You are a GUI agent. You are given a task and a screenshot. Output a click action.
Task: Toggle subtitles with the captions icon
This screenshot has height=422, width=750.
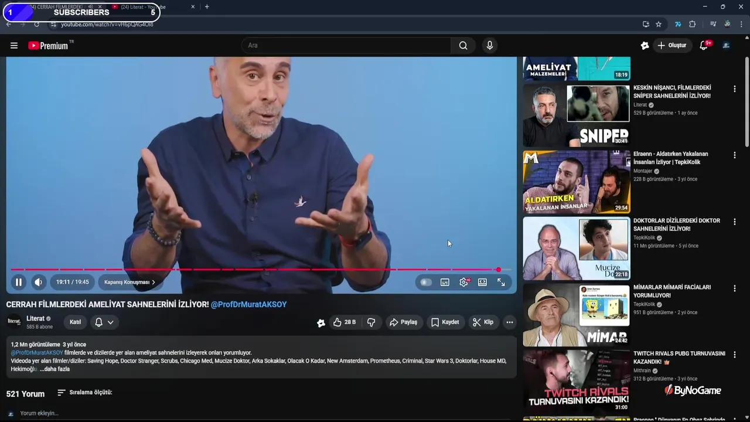[x=445, y=282]
